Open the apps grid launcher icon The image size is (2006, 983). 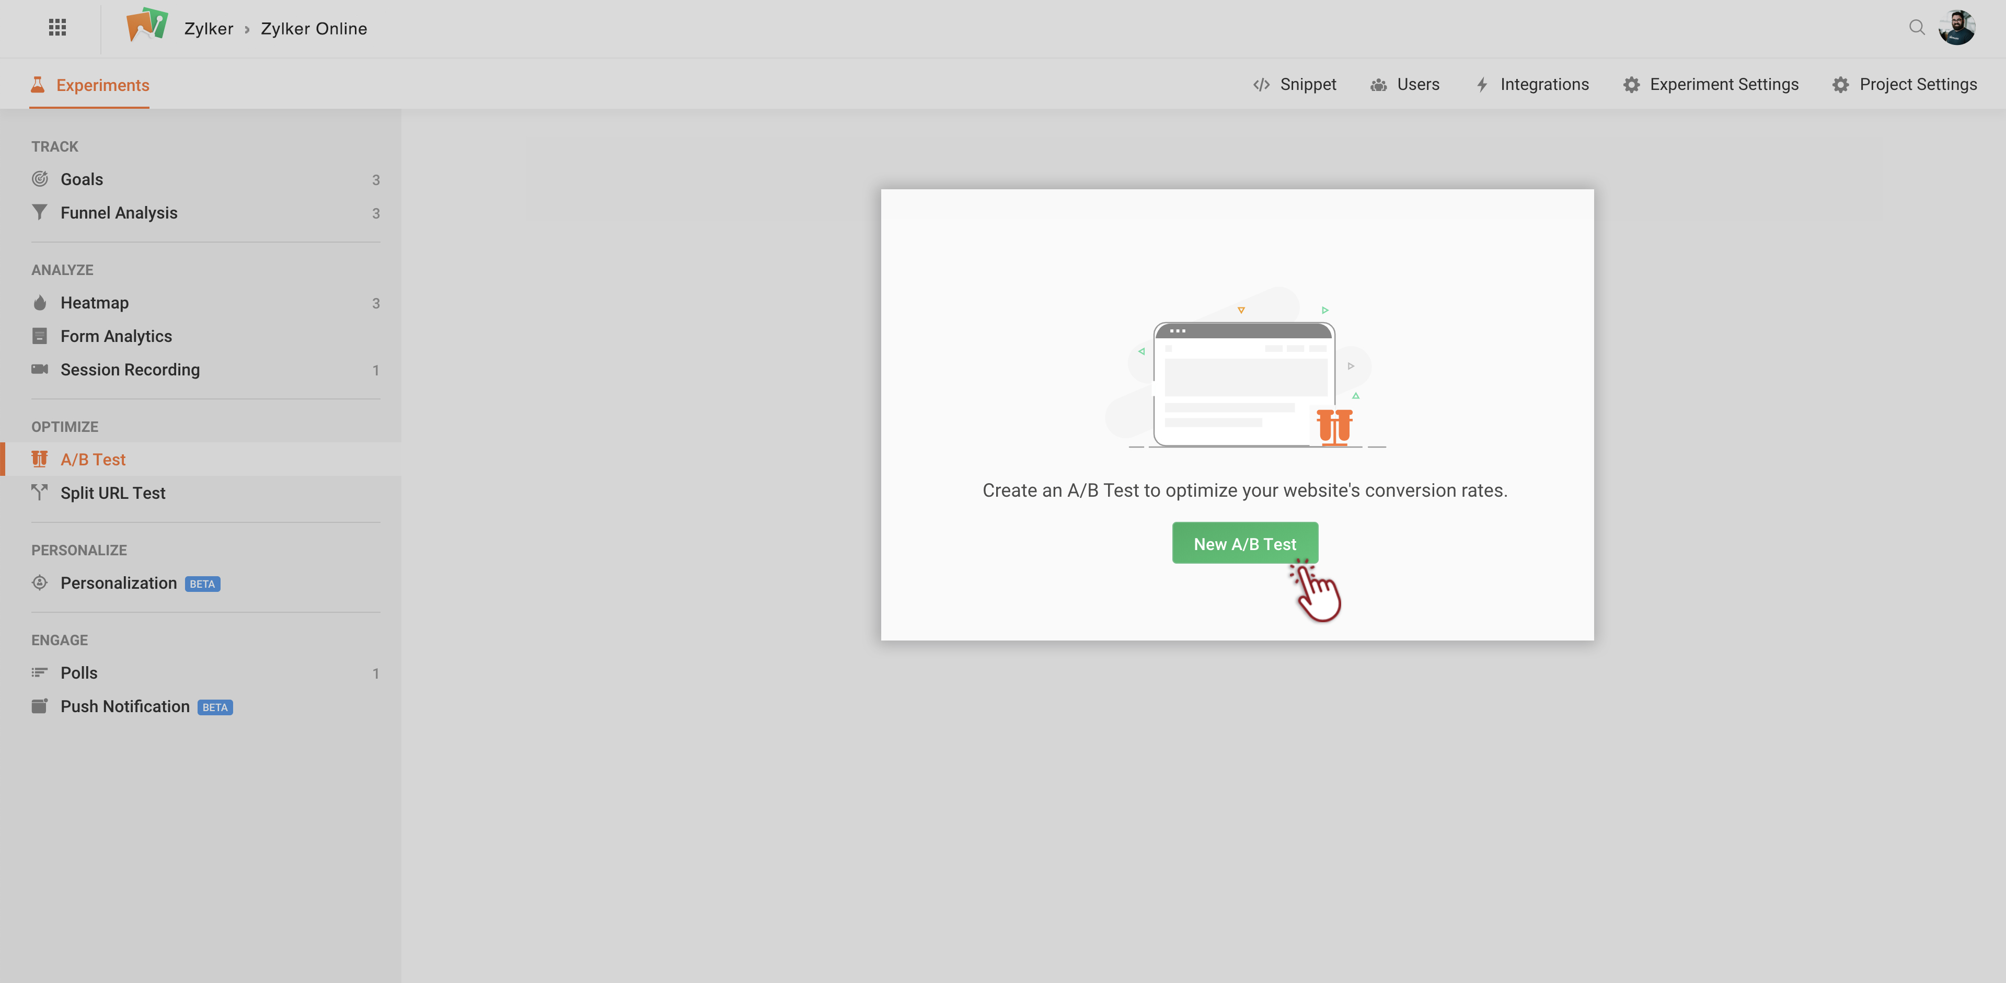pos(57,28)
